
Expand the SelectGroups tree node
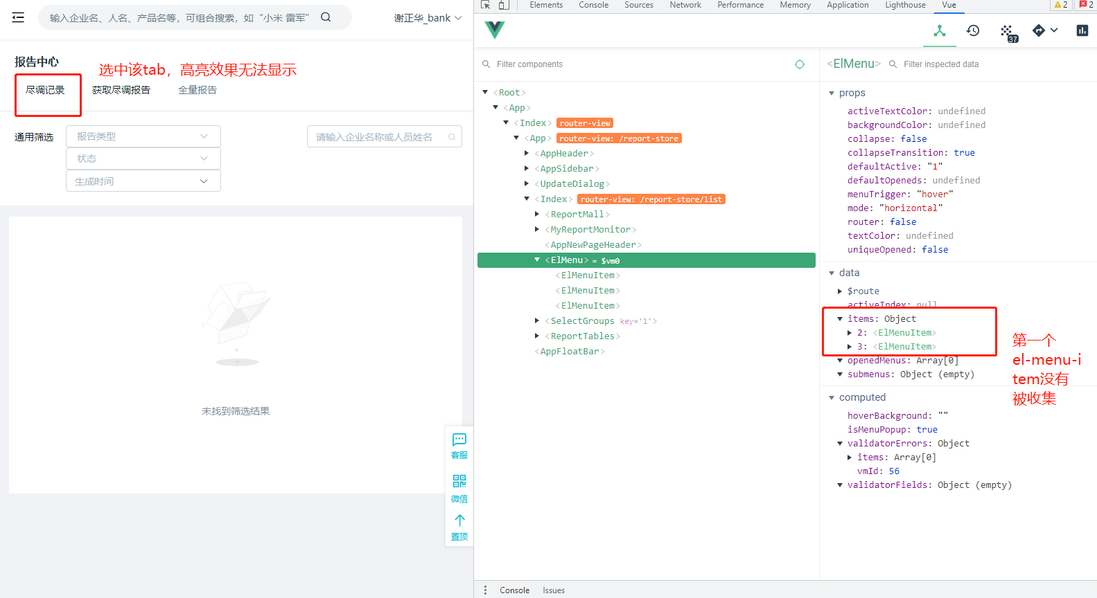[537, 321]
